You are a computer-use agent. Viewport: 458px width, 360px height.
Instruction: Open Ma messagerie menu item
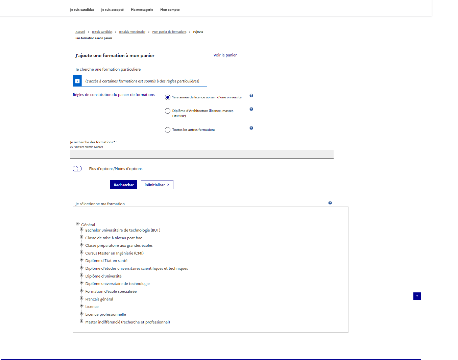[142, 10]
